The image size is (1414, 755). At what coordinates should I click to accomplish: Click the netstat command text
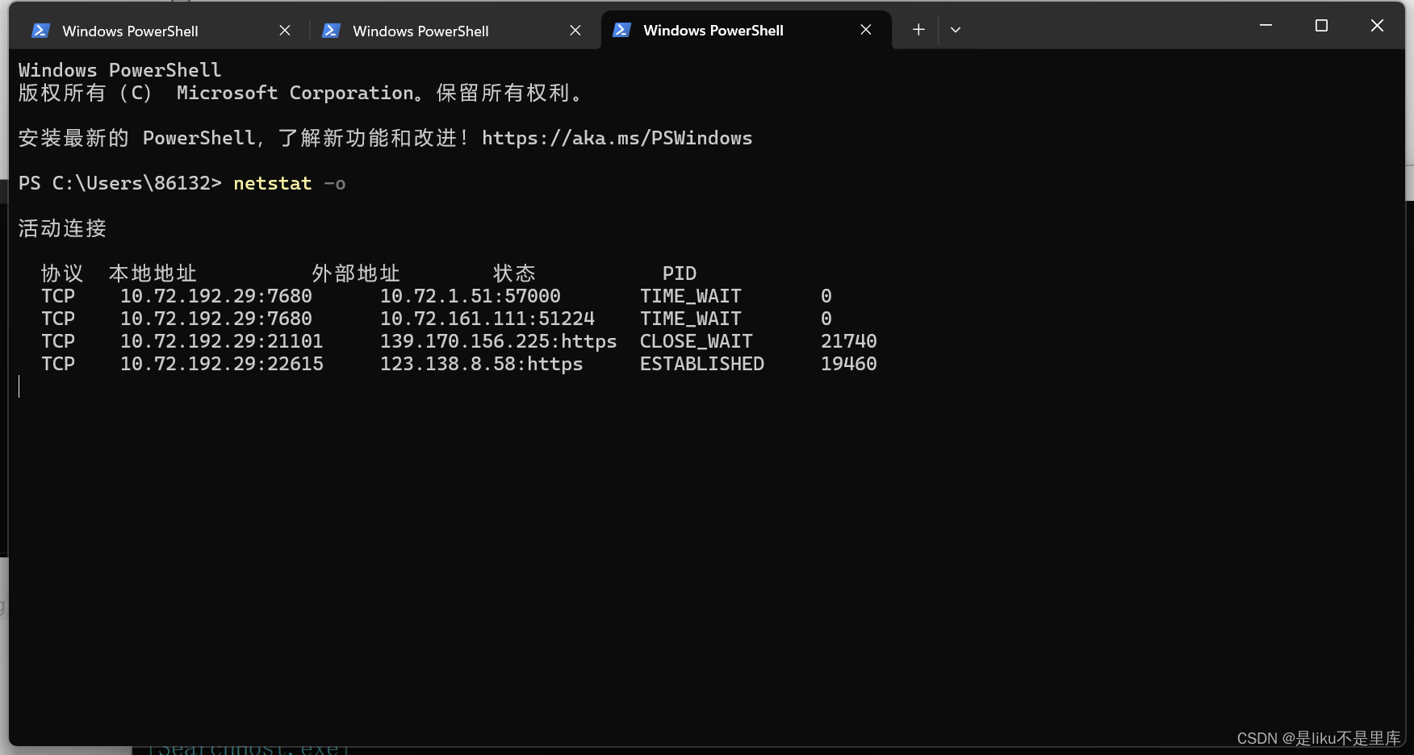pyautogui.click(x=273, y=183)
